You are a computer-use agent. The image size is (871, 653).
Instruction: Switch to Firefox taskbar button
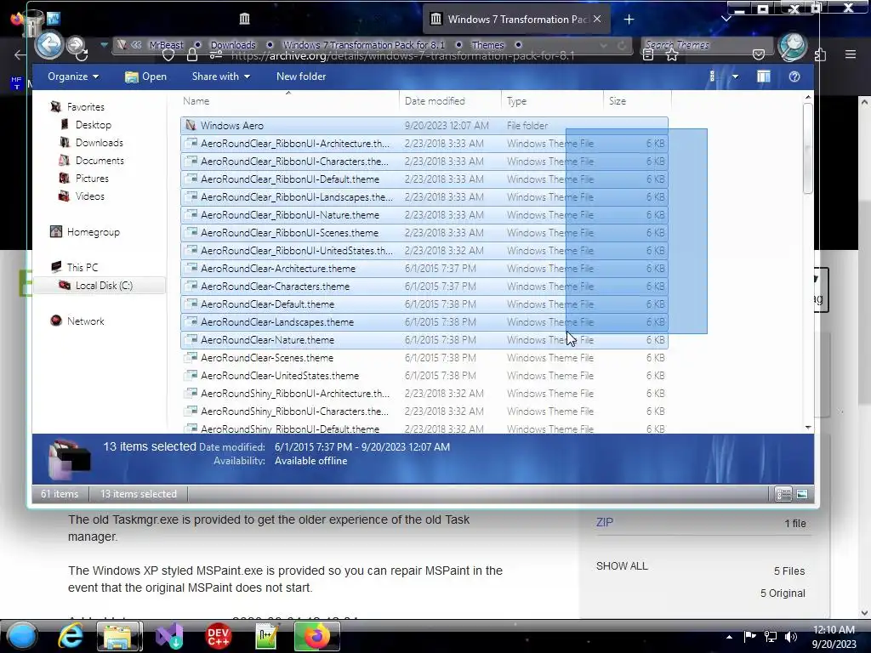[x=316, y=636]
